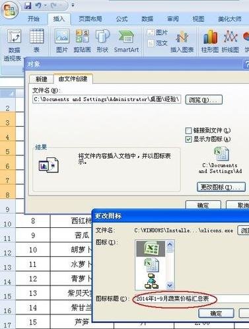The image size is (249, 329).
Task: Click the 对象 dialog help question mark
Action: coord(246,64)
